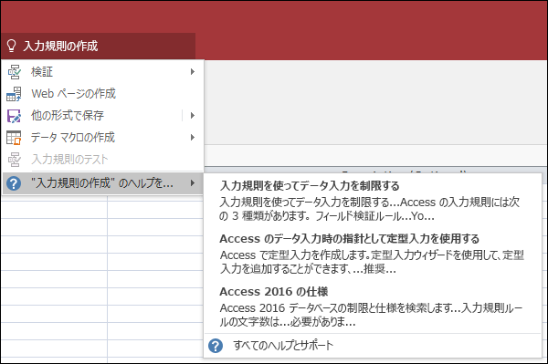Select Web ページの作成 menu item
548x364 pixels.
coord(102,94)
